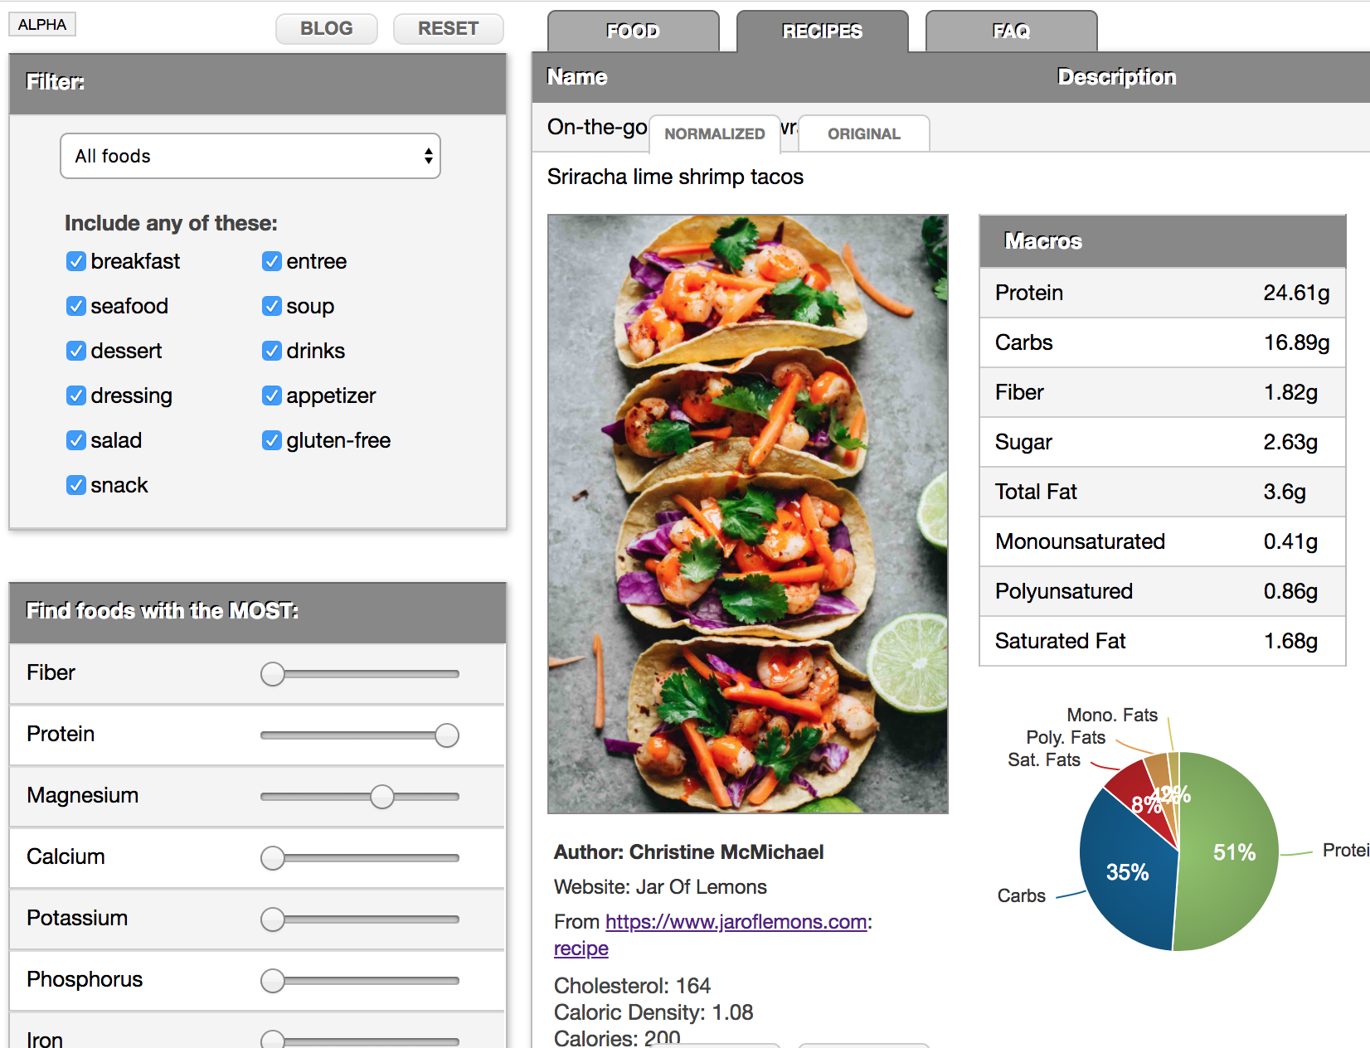Switch to the RECIPES tab
This screenshot has height=1048, width=1370.
click(823, 31)
